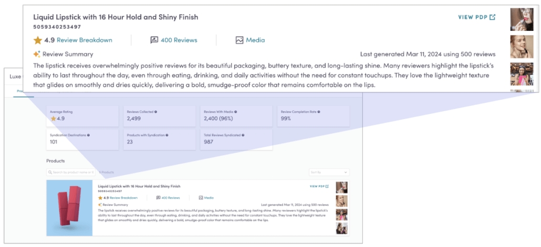
Task: Select the Products tab under Luxe
Action: coord(20,91)
